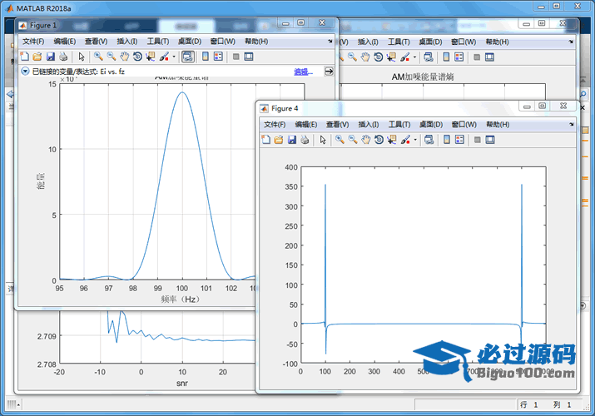The image size is (595, 416).
Task: Click Save Figure icon in Figure 1 toolbar
Action: [x=51, y=57]
